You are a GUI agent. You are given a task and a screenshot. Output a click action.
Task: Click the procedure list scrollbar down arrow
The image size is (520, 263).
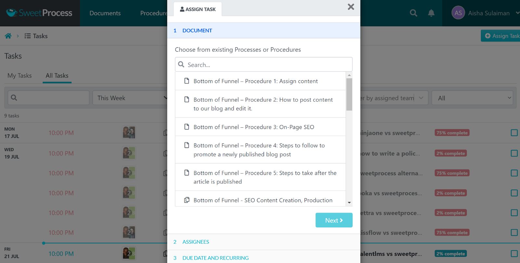click(349, 203)
